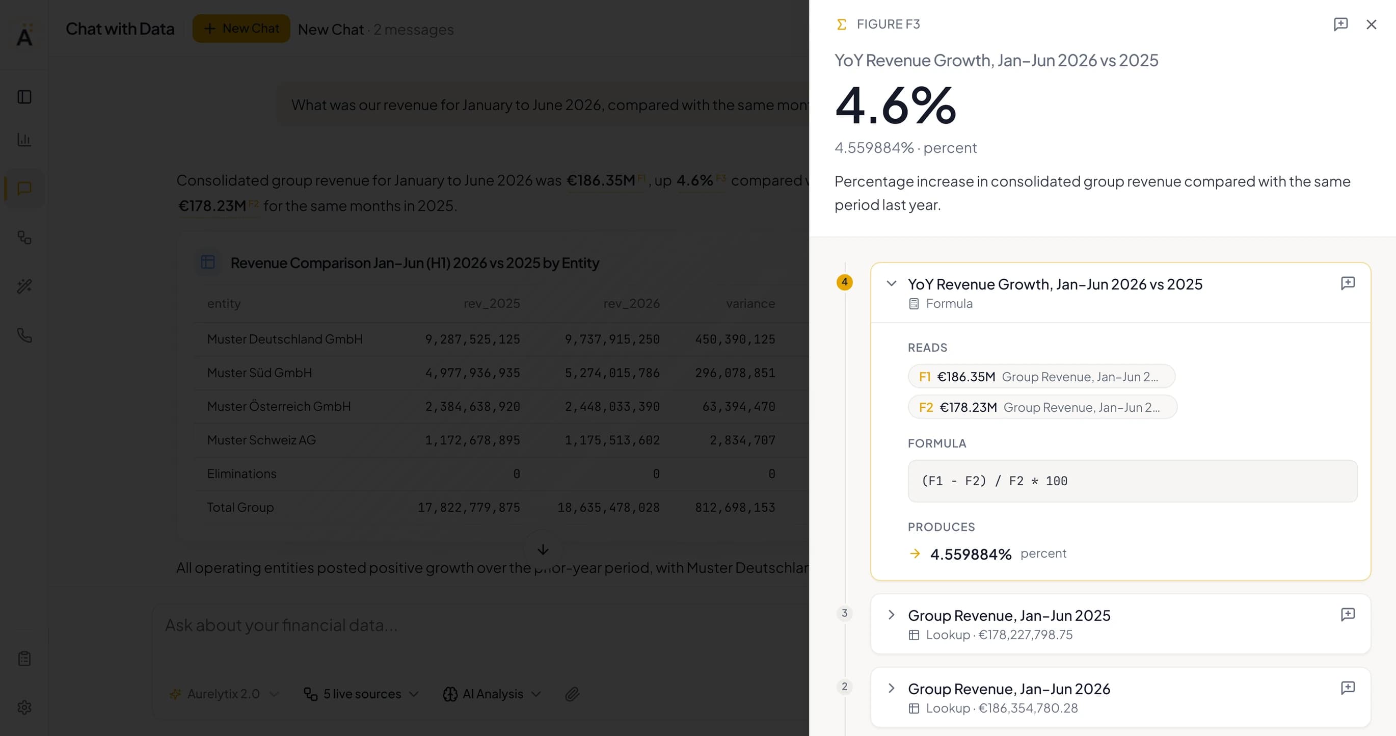Click the F2 €178.23M reads chip
This screenshot has height=736, width=1396.
[1042, 406]
